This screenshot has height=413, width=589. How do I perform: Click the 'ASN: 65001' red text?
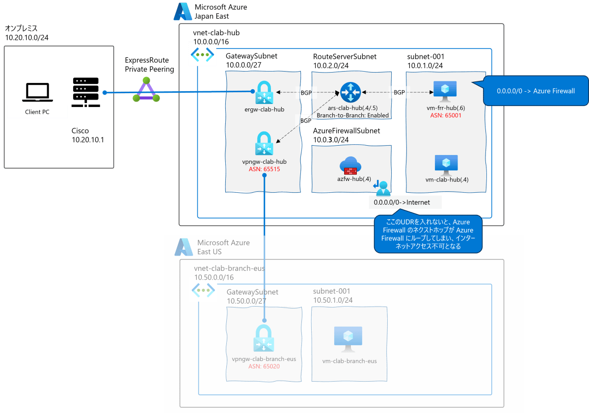tap(445, 116)
